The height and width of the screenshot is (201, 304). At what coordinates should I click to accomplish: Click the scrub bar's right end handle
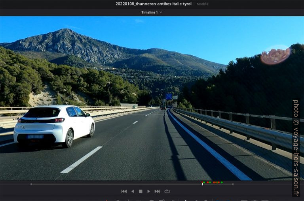pos(233,184)
